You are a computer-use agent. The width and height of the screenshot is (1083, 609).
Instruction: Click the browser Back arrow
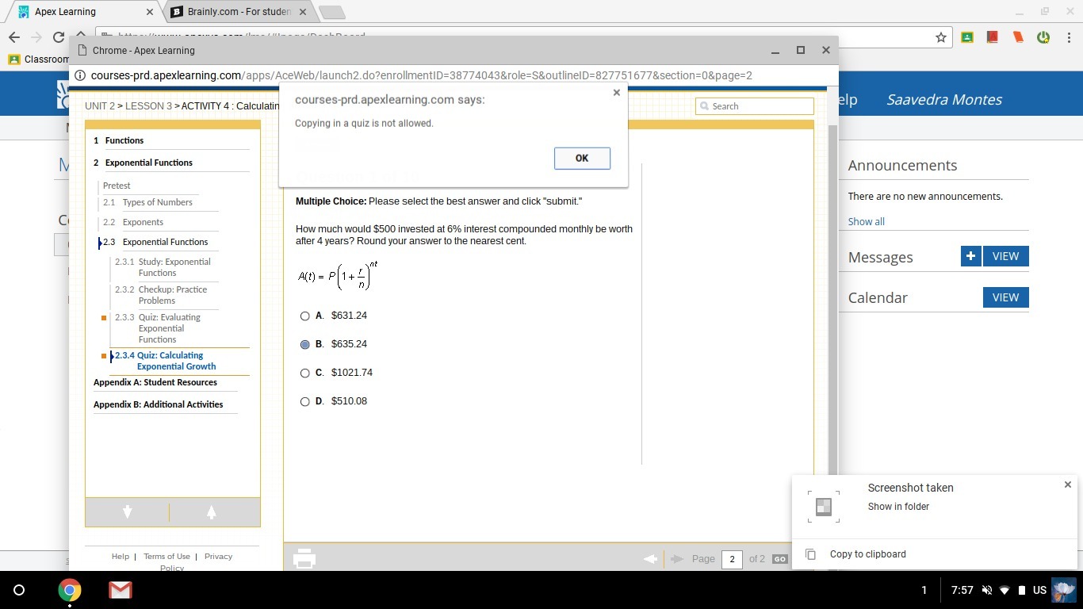click(14, 37)
